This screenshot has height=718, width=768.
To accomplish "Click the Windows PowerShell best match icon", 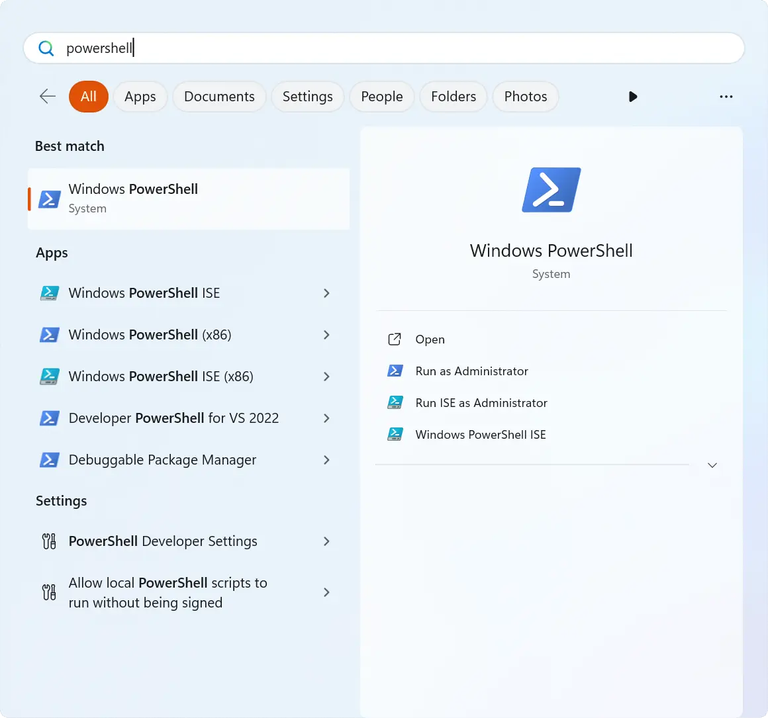I will [50, 199].
